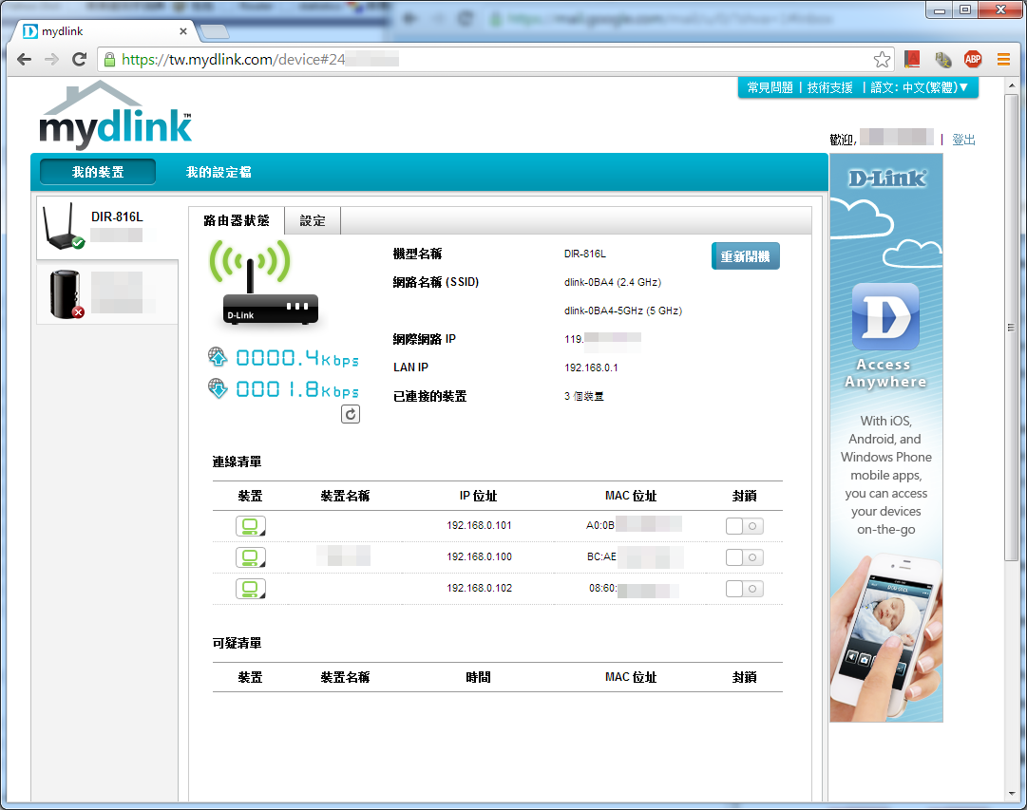Switch to the 設定 tab
The height and width of the screenshot is (810, 1027).
tap(313, 221)
